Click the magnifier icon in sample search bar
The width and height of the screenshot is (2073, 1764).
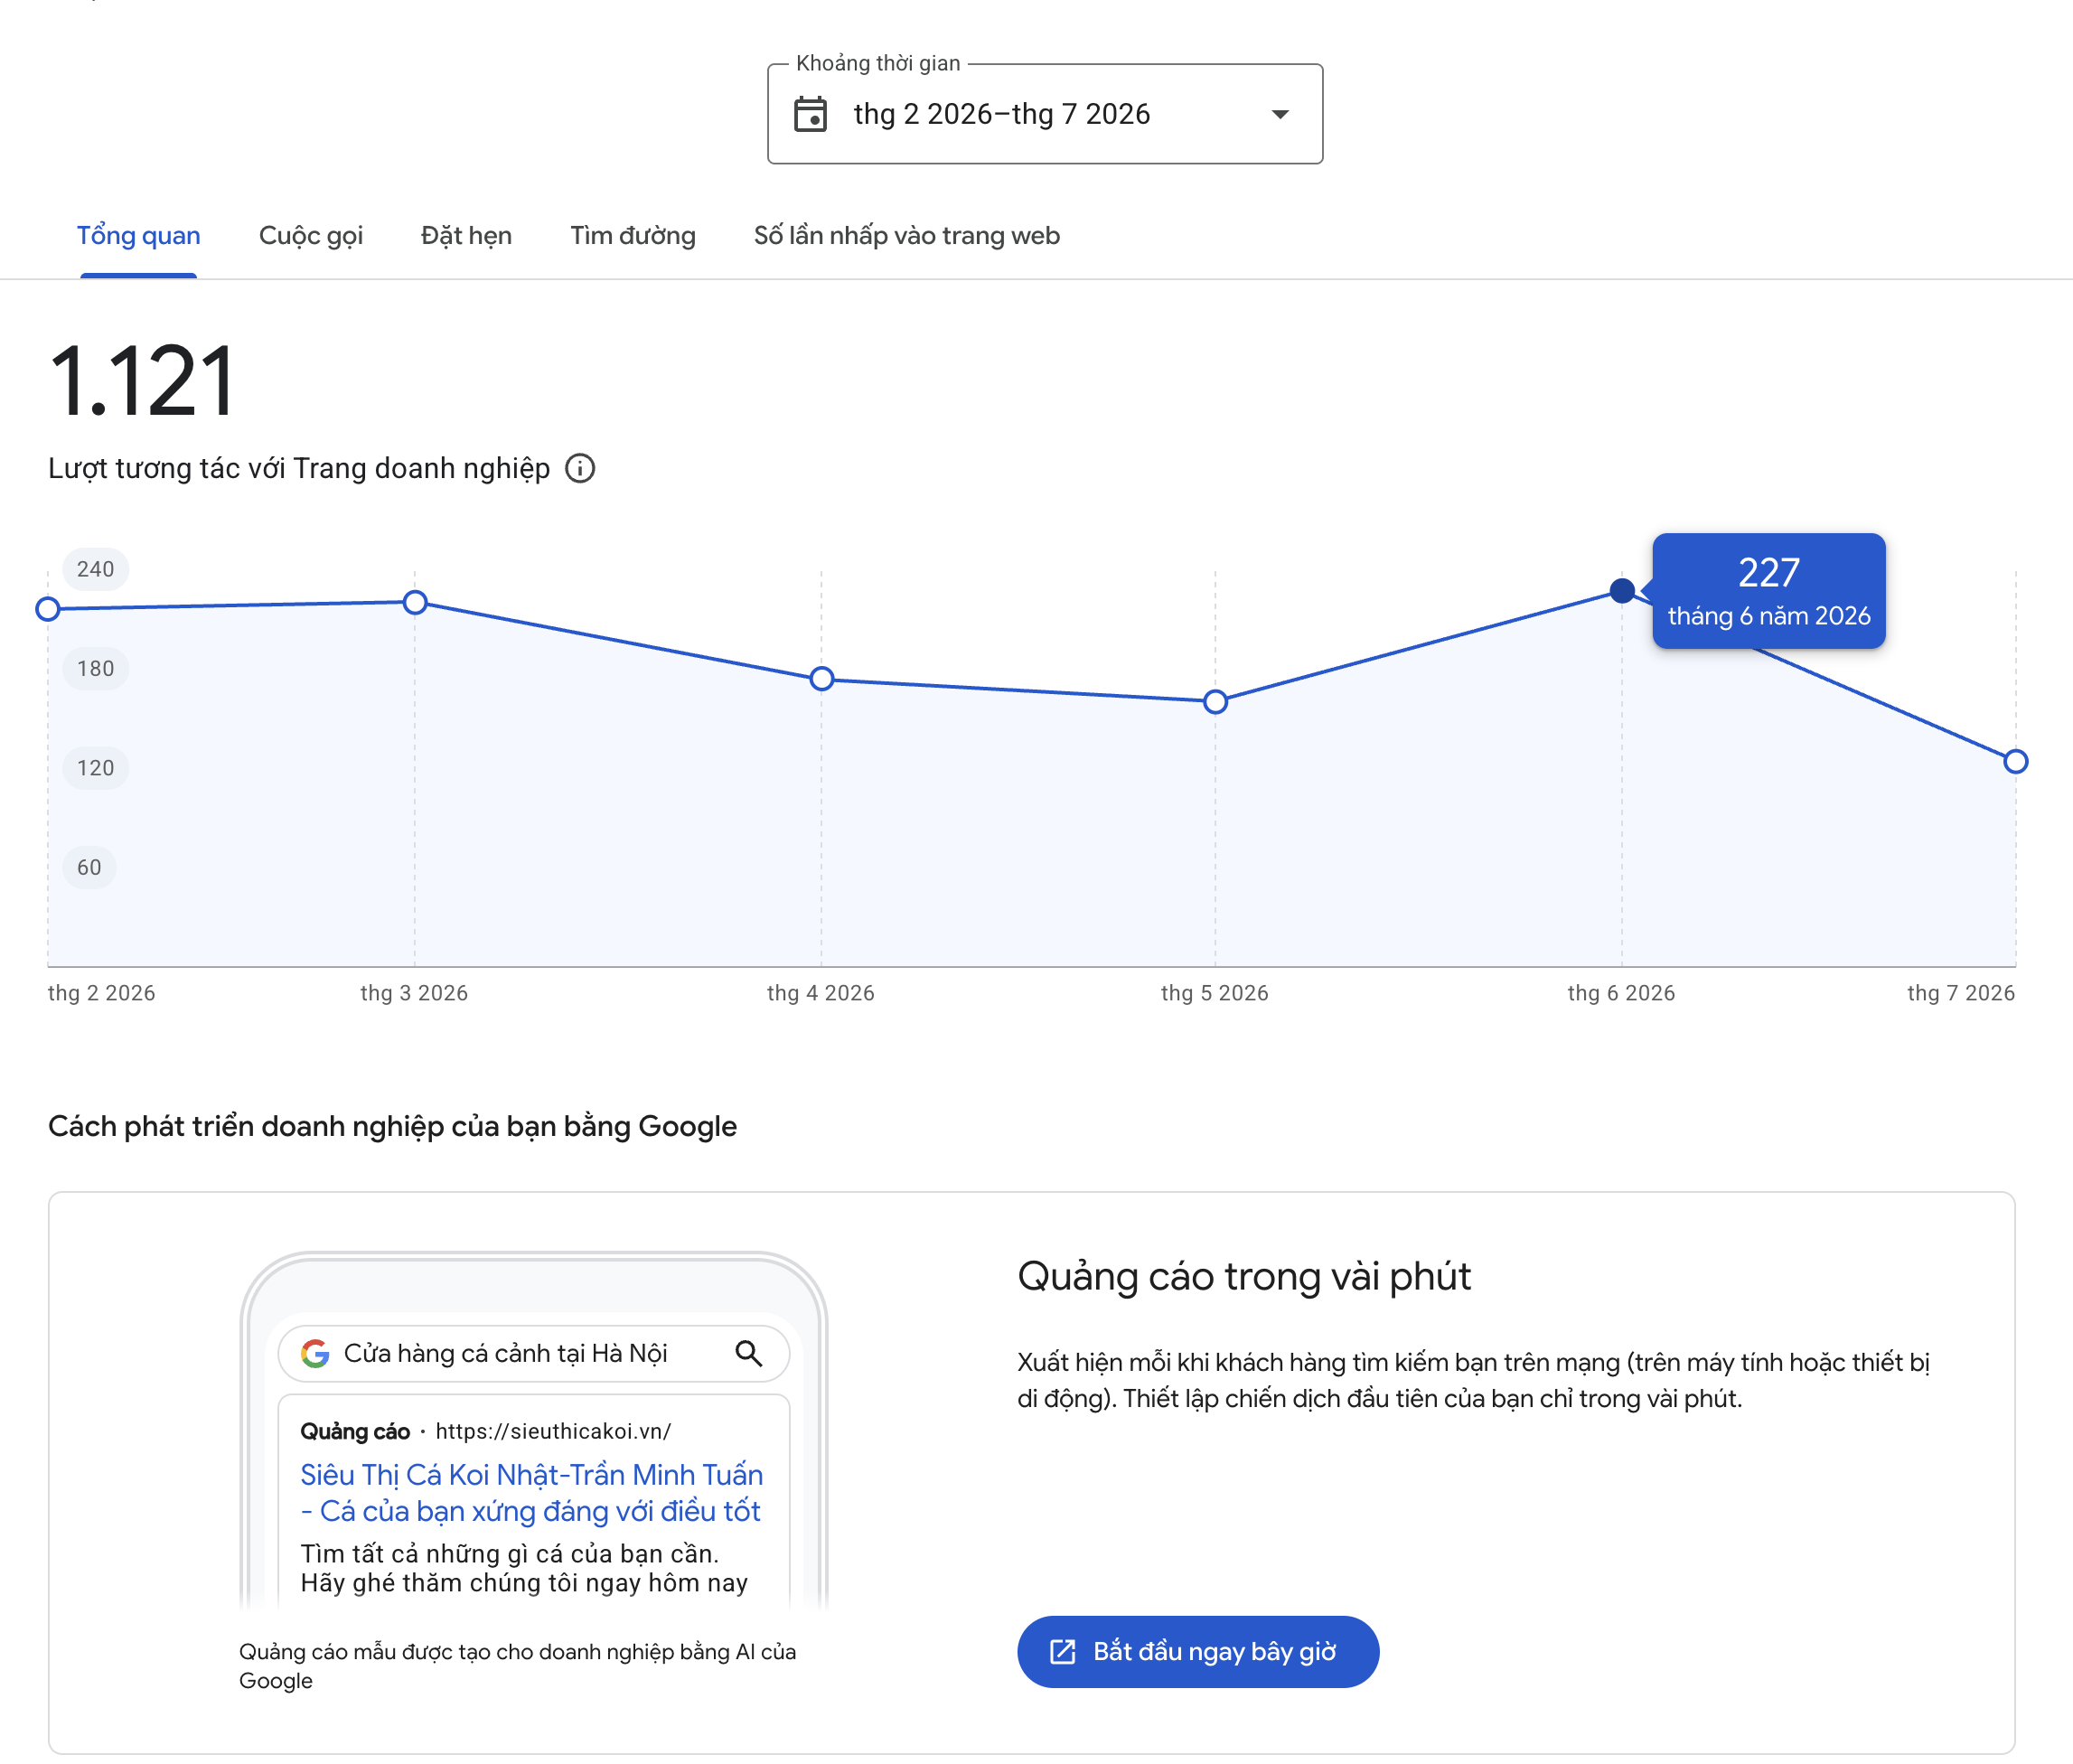[749, 1354]
